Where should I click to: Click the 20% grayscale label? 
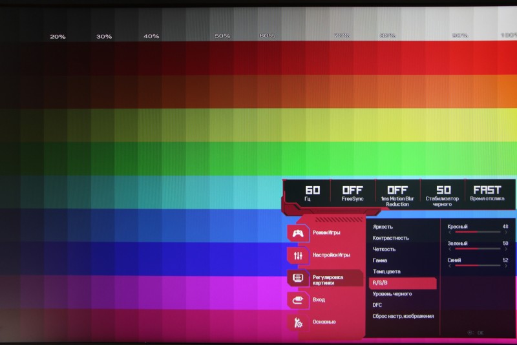coord(58,37)
